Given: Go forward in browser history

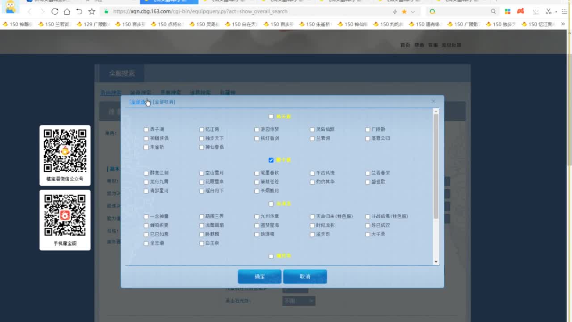Looking at the screenshot, I should [42, 12].
